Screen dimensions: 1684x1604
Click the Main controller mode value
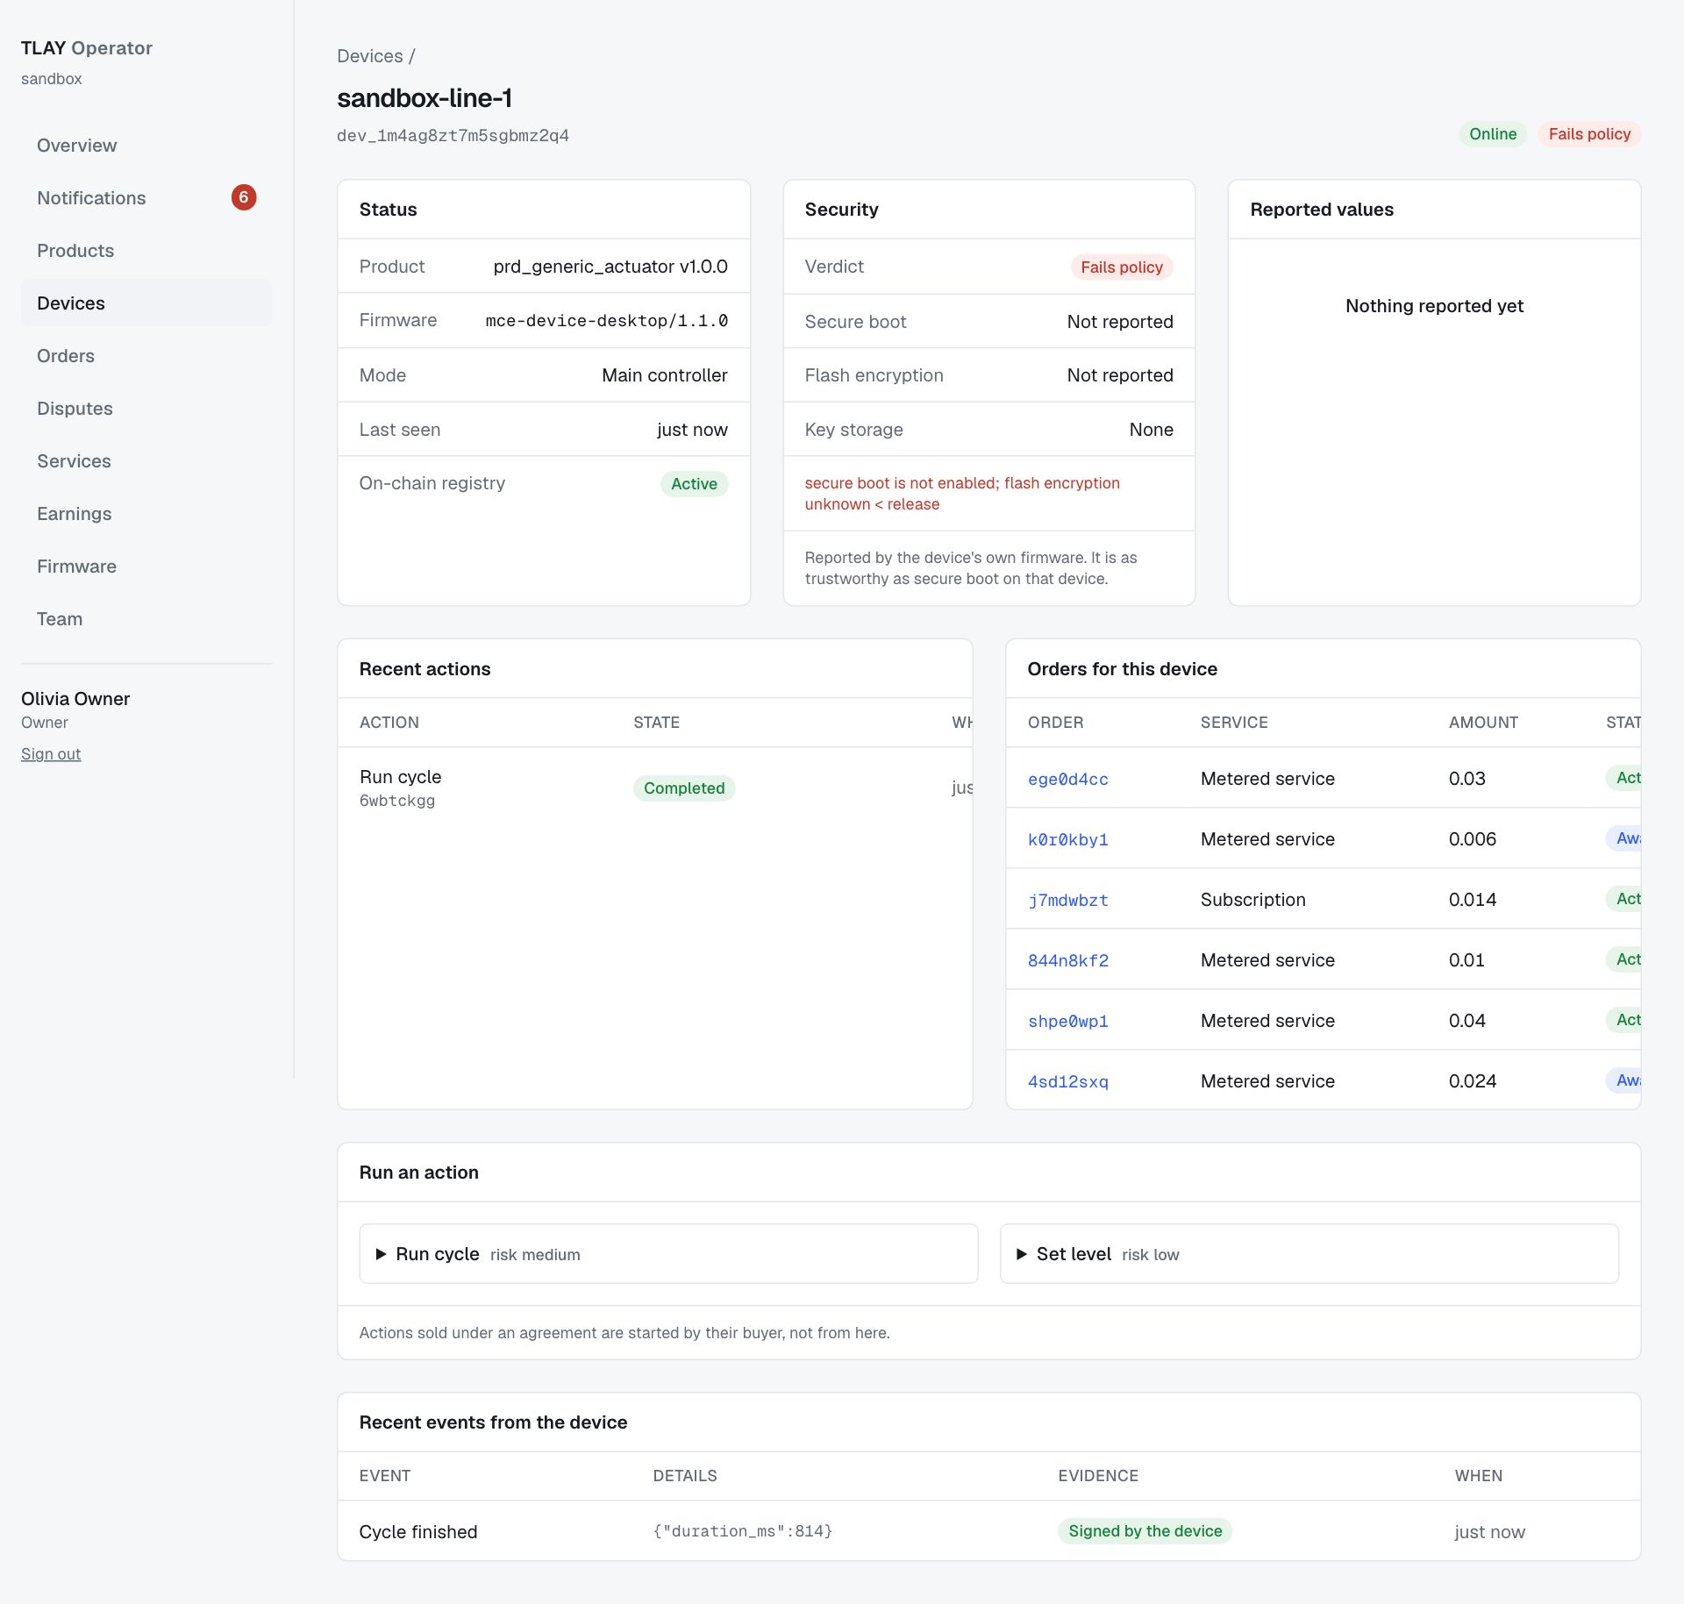664,375
